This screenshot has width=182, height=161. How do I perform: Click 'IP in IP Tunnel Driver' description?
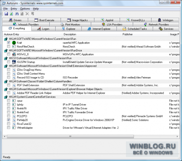click(x=74, y=105)
